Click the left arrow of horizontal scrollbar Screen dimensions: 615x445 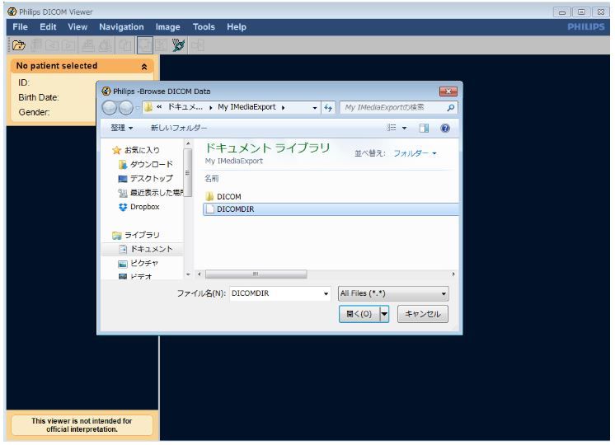200,274
